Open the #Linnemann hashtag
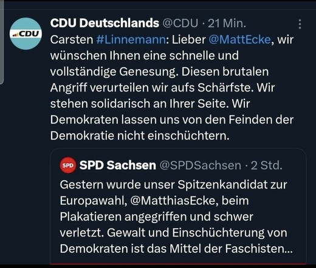The image size is (316, 268). pos(131,39)
